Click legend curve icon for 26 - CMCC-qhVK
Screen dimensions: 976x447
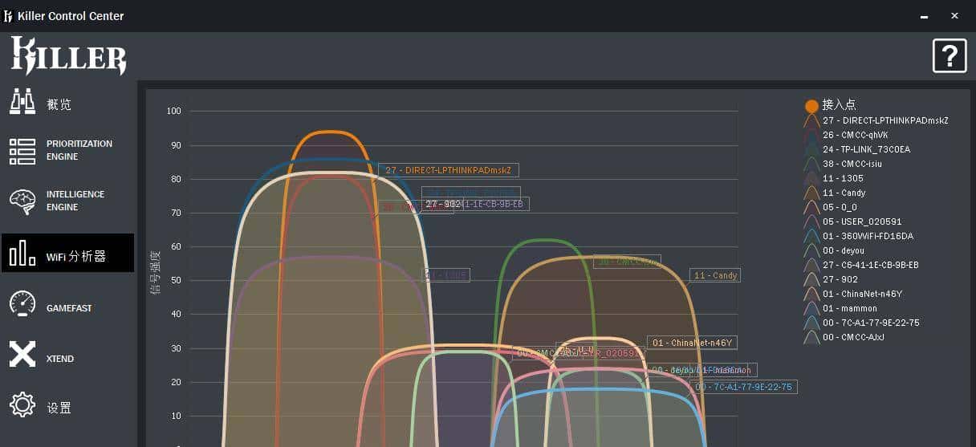(x=811, y=135)
